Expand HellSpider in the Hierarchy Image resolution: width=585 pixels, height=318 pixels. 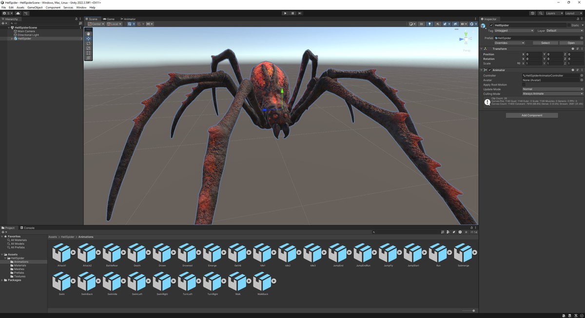(x=12, y=38)
